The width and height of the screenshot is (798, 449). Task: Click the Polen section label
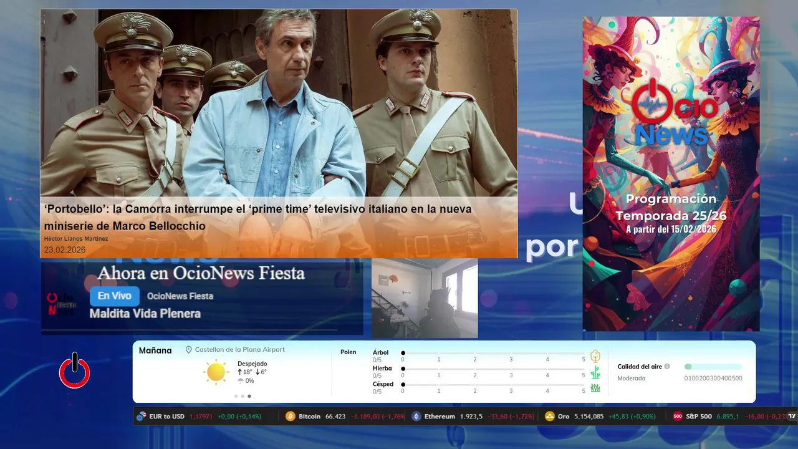pyautogui.click(x=349, y=352)
